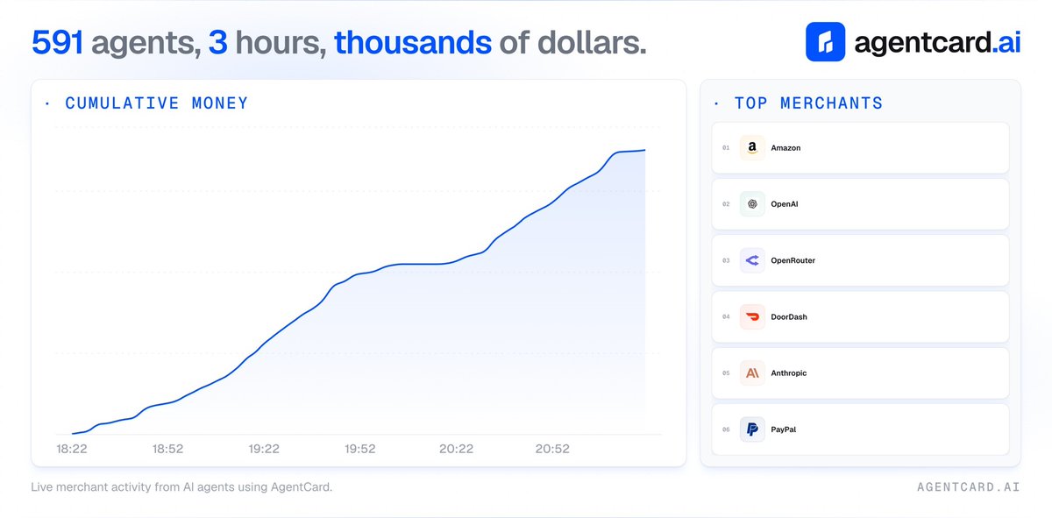Screen dimensions: 1052x518
Task: Click rank number 01 beside Amazon
Action: click(726, 148)
